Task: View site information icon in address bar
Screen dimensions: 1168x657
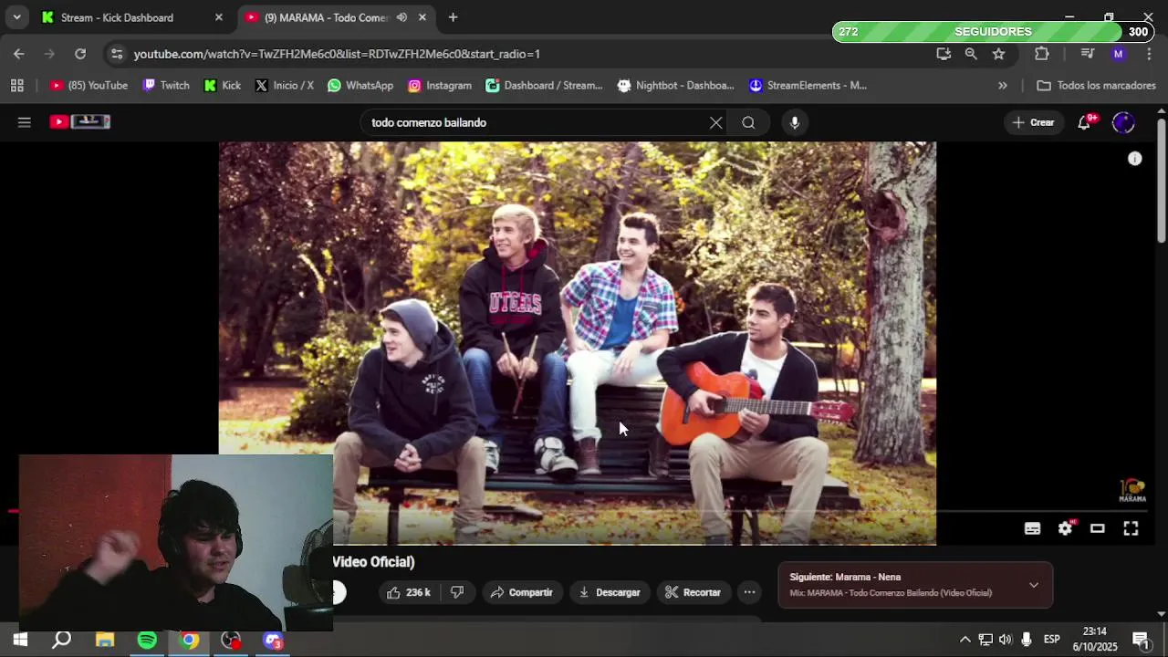Action: pyautogui.click(x=117, y=54)
